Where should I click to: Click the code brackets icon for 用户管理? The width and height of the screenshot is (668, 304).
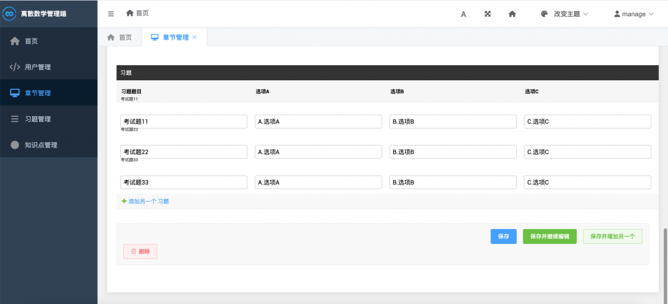click(15, 67)
